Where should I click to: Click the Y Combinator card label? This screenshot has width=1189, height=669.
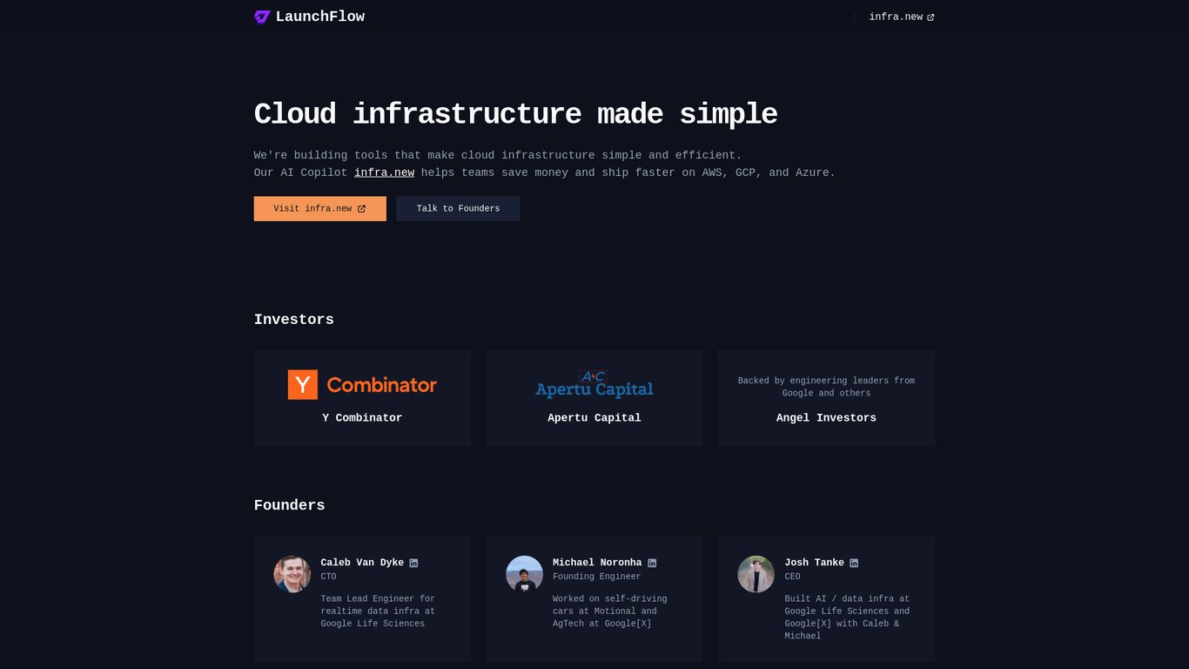pyautogui.click(x=362, y=418)
